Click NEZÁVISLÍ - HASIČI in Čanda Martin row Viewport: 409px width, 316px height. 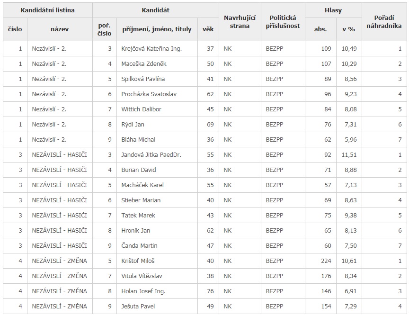pos(60,245)
